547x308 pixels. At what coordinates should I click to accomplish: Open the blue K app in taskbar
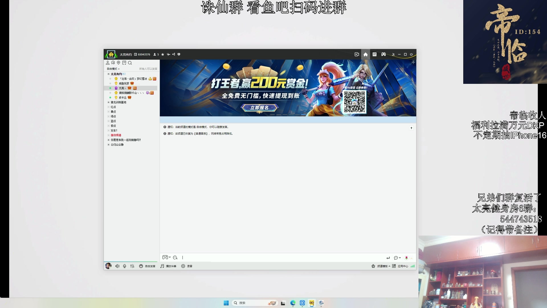coord(302,303)
